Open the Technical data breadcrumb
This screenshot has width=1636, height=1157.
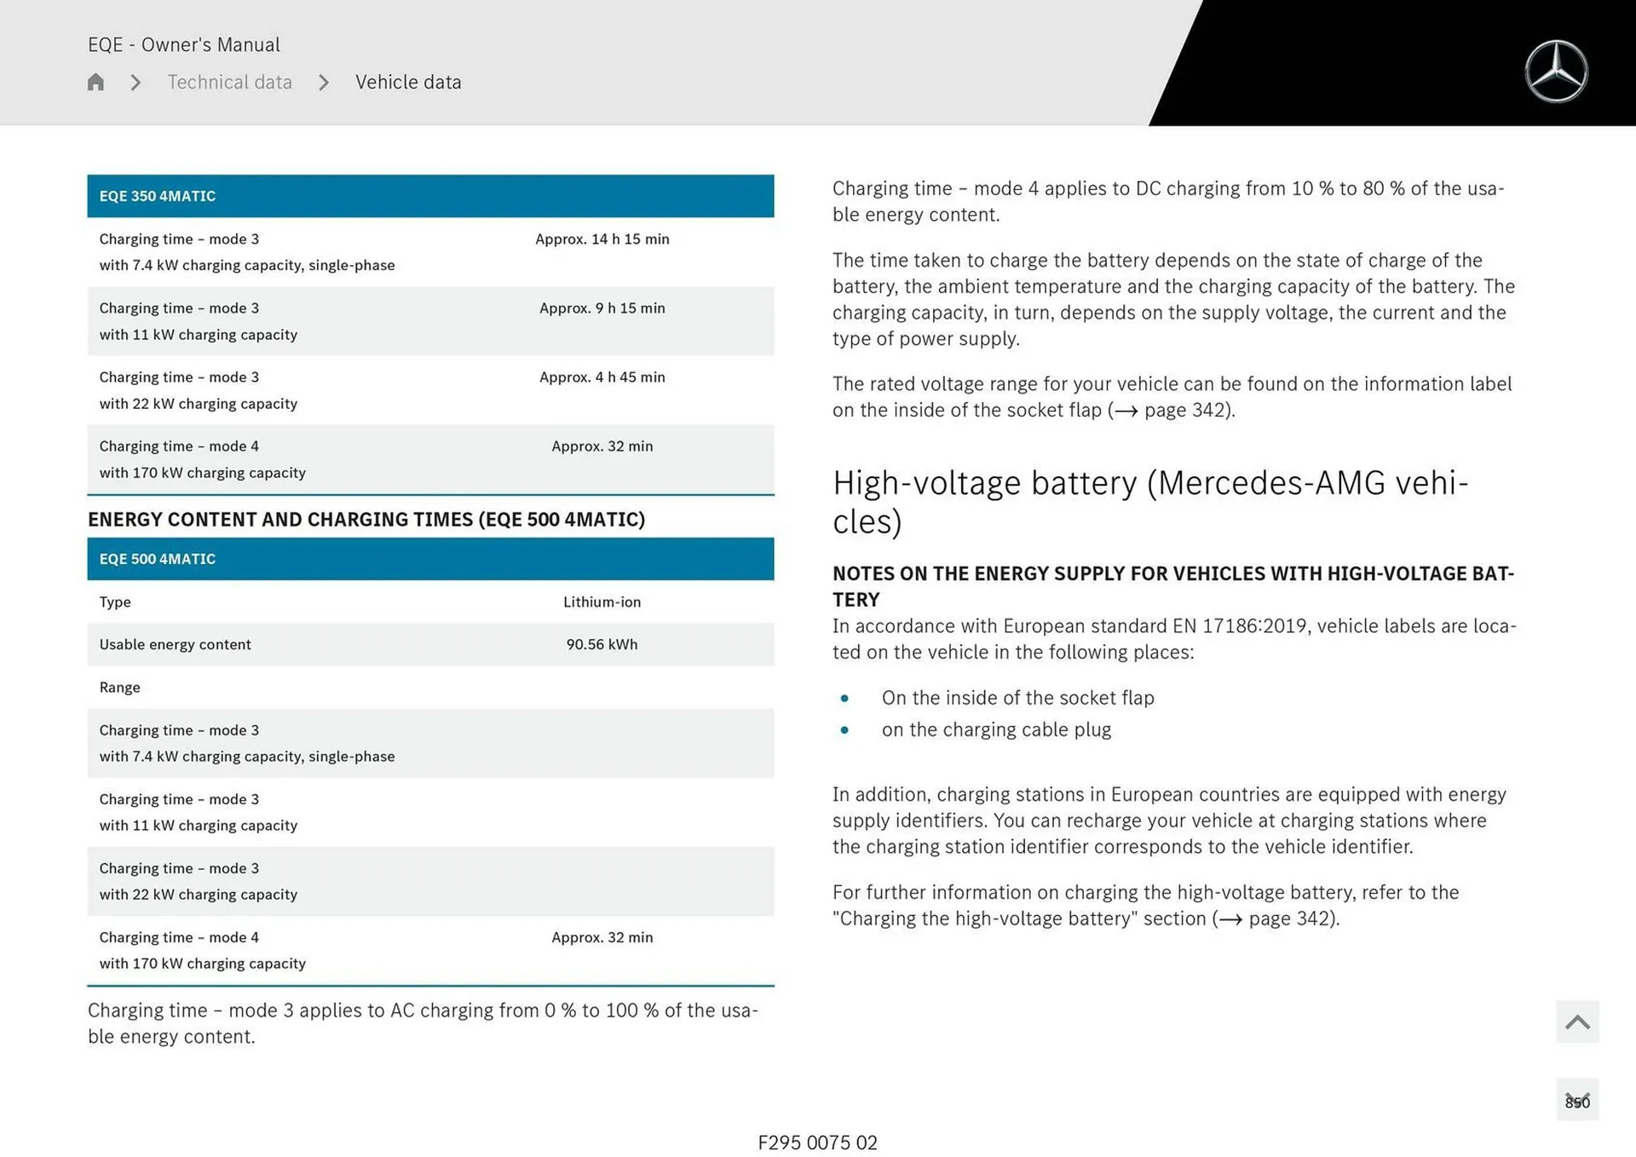[x=229, y=82]
